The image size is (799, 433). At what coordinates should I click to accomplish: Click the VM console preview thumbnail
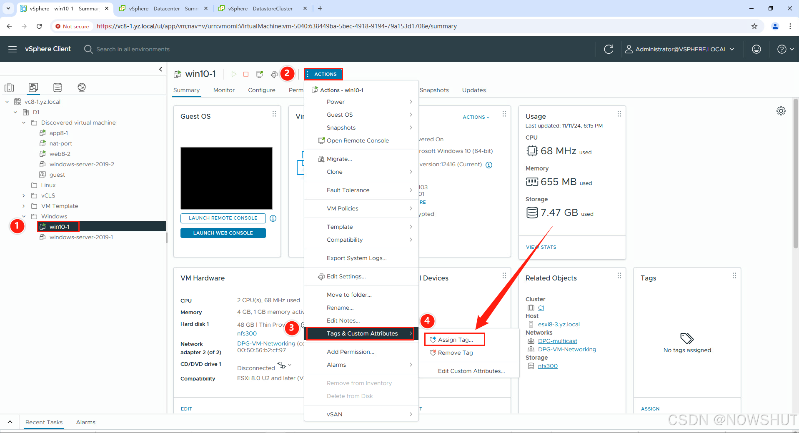[x=226, y=178]
